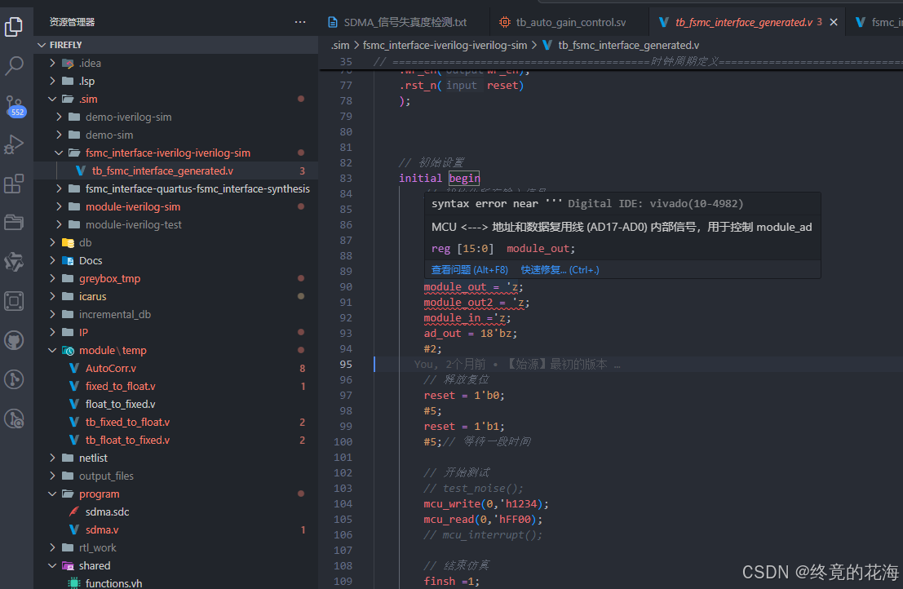
Task: Open tb_fsmc_interface_generated.v in file tree
Action: point(176,171)
